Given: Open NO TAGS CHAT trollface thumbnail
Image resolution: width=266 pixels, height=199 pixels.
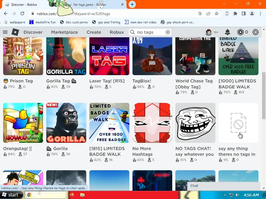Looking at the screenshot, I should 195,123.
